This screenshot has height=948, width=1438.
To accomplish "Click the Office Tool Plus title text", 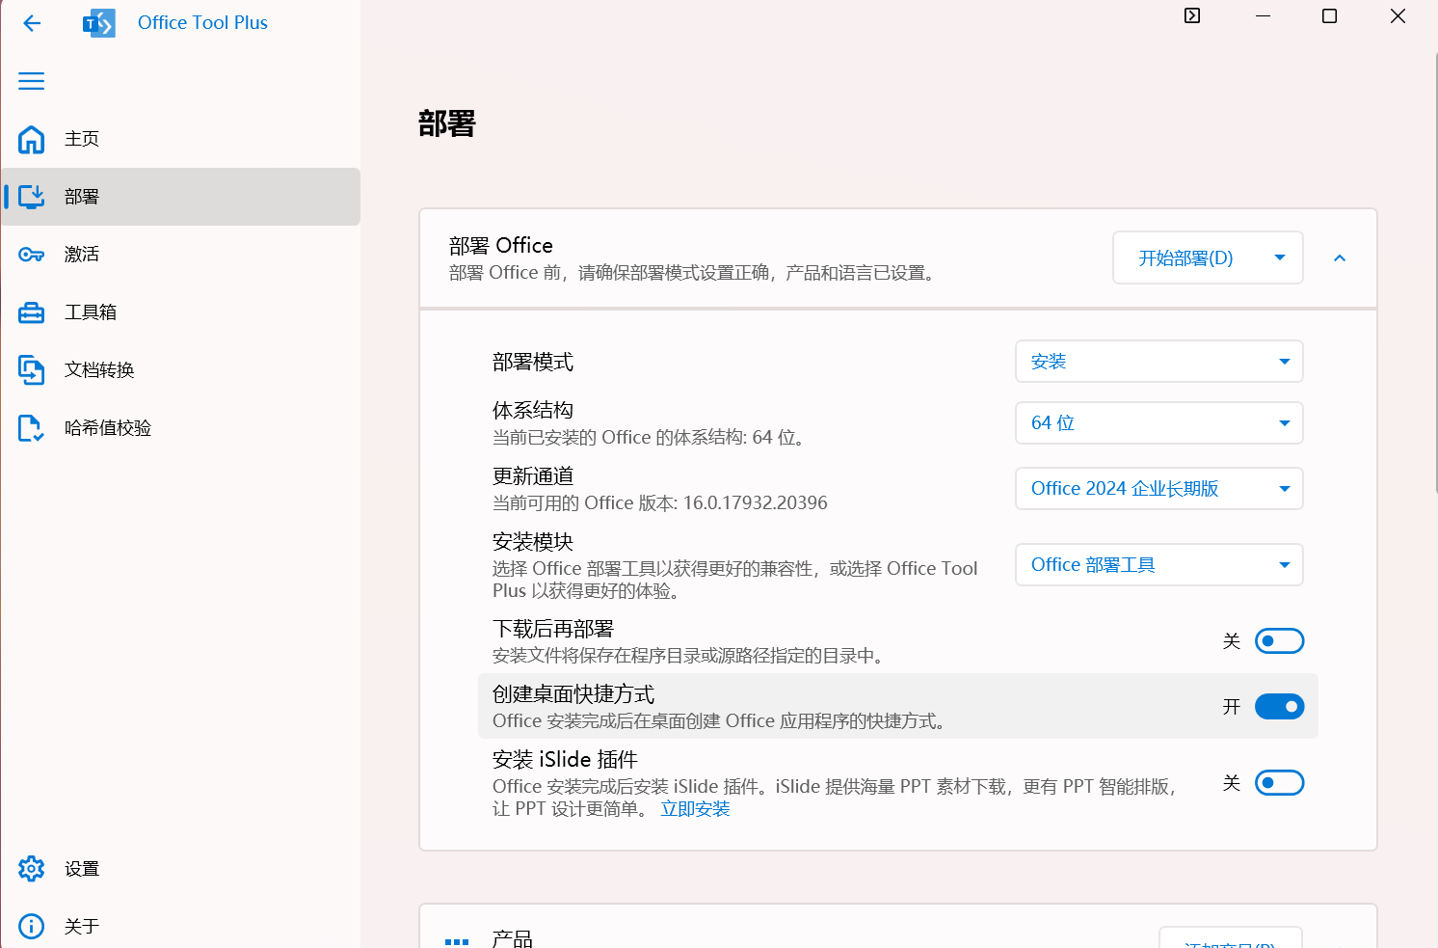I will (202, 23).
